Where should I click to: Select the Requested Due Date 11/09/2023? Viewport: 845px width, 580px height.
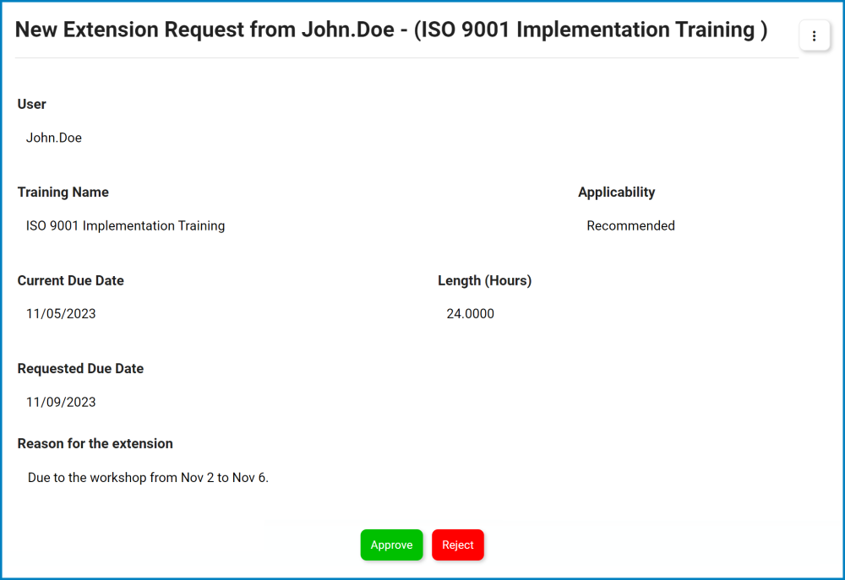[61, 402]
